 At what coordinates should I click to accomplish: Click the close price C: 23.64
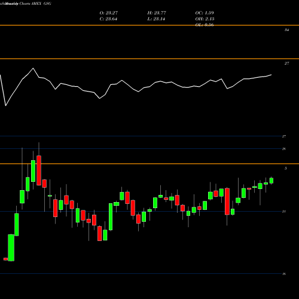[108, 19]
